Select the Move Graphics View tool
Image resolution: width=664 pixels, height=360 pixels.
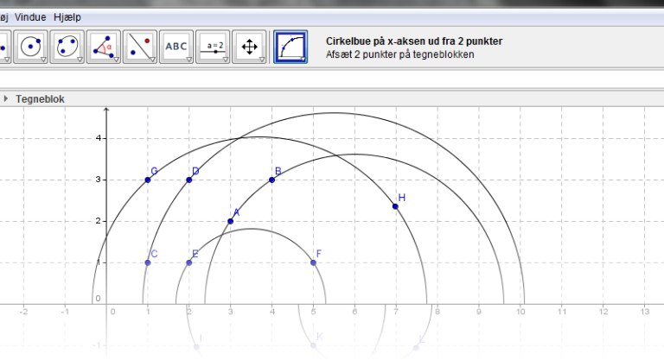[248, 47]
